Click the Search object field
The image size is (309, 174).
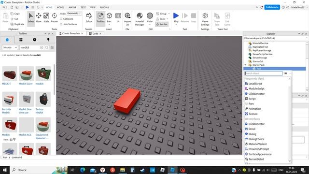click(x=264, y=73)
